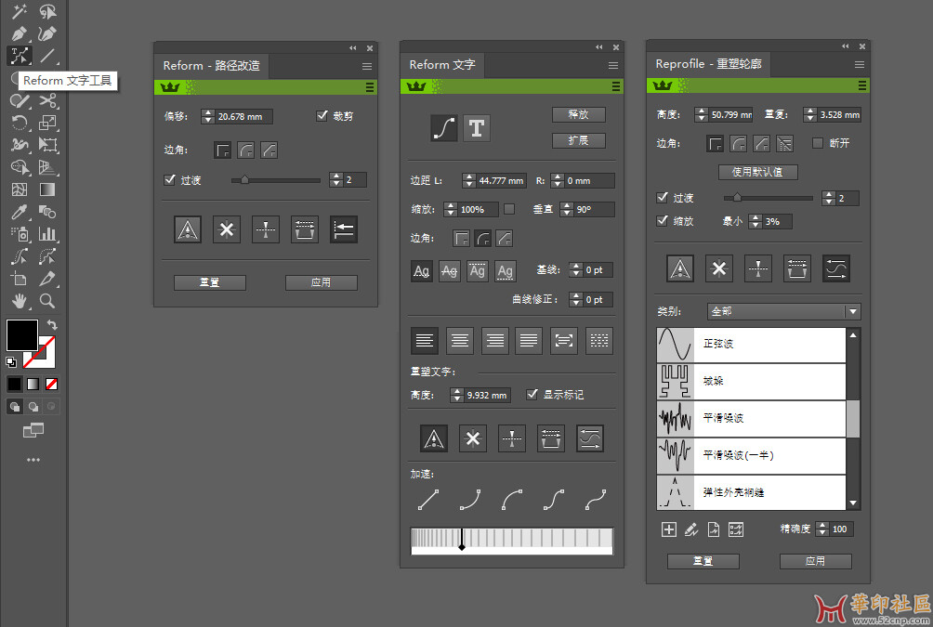
Task: Select the 城垛 profile in list
Action: click(751, 382)
